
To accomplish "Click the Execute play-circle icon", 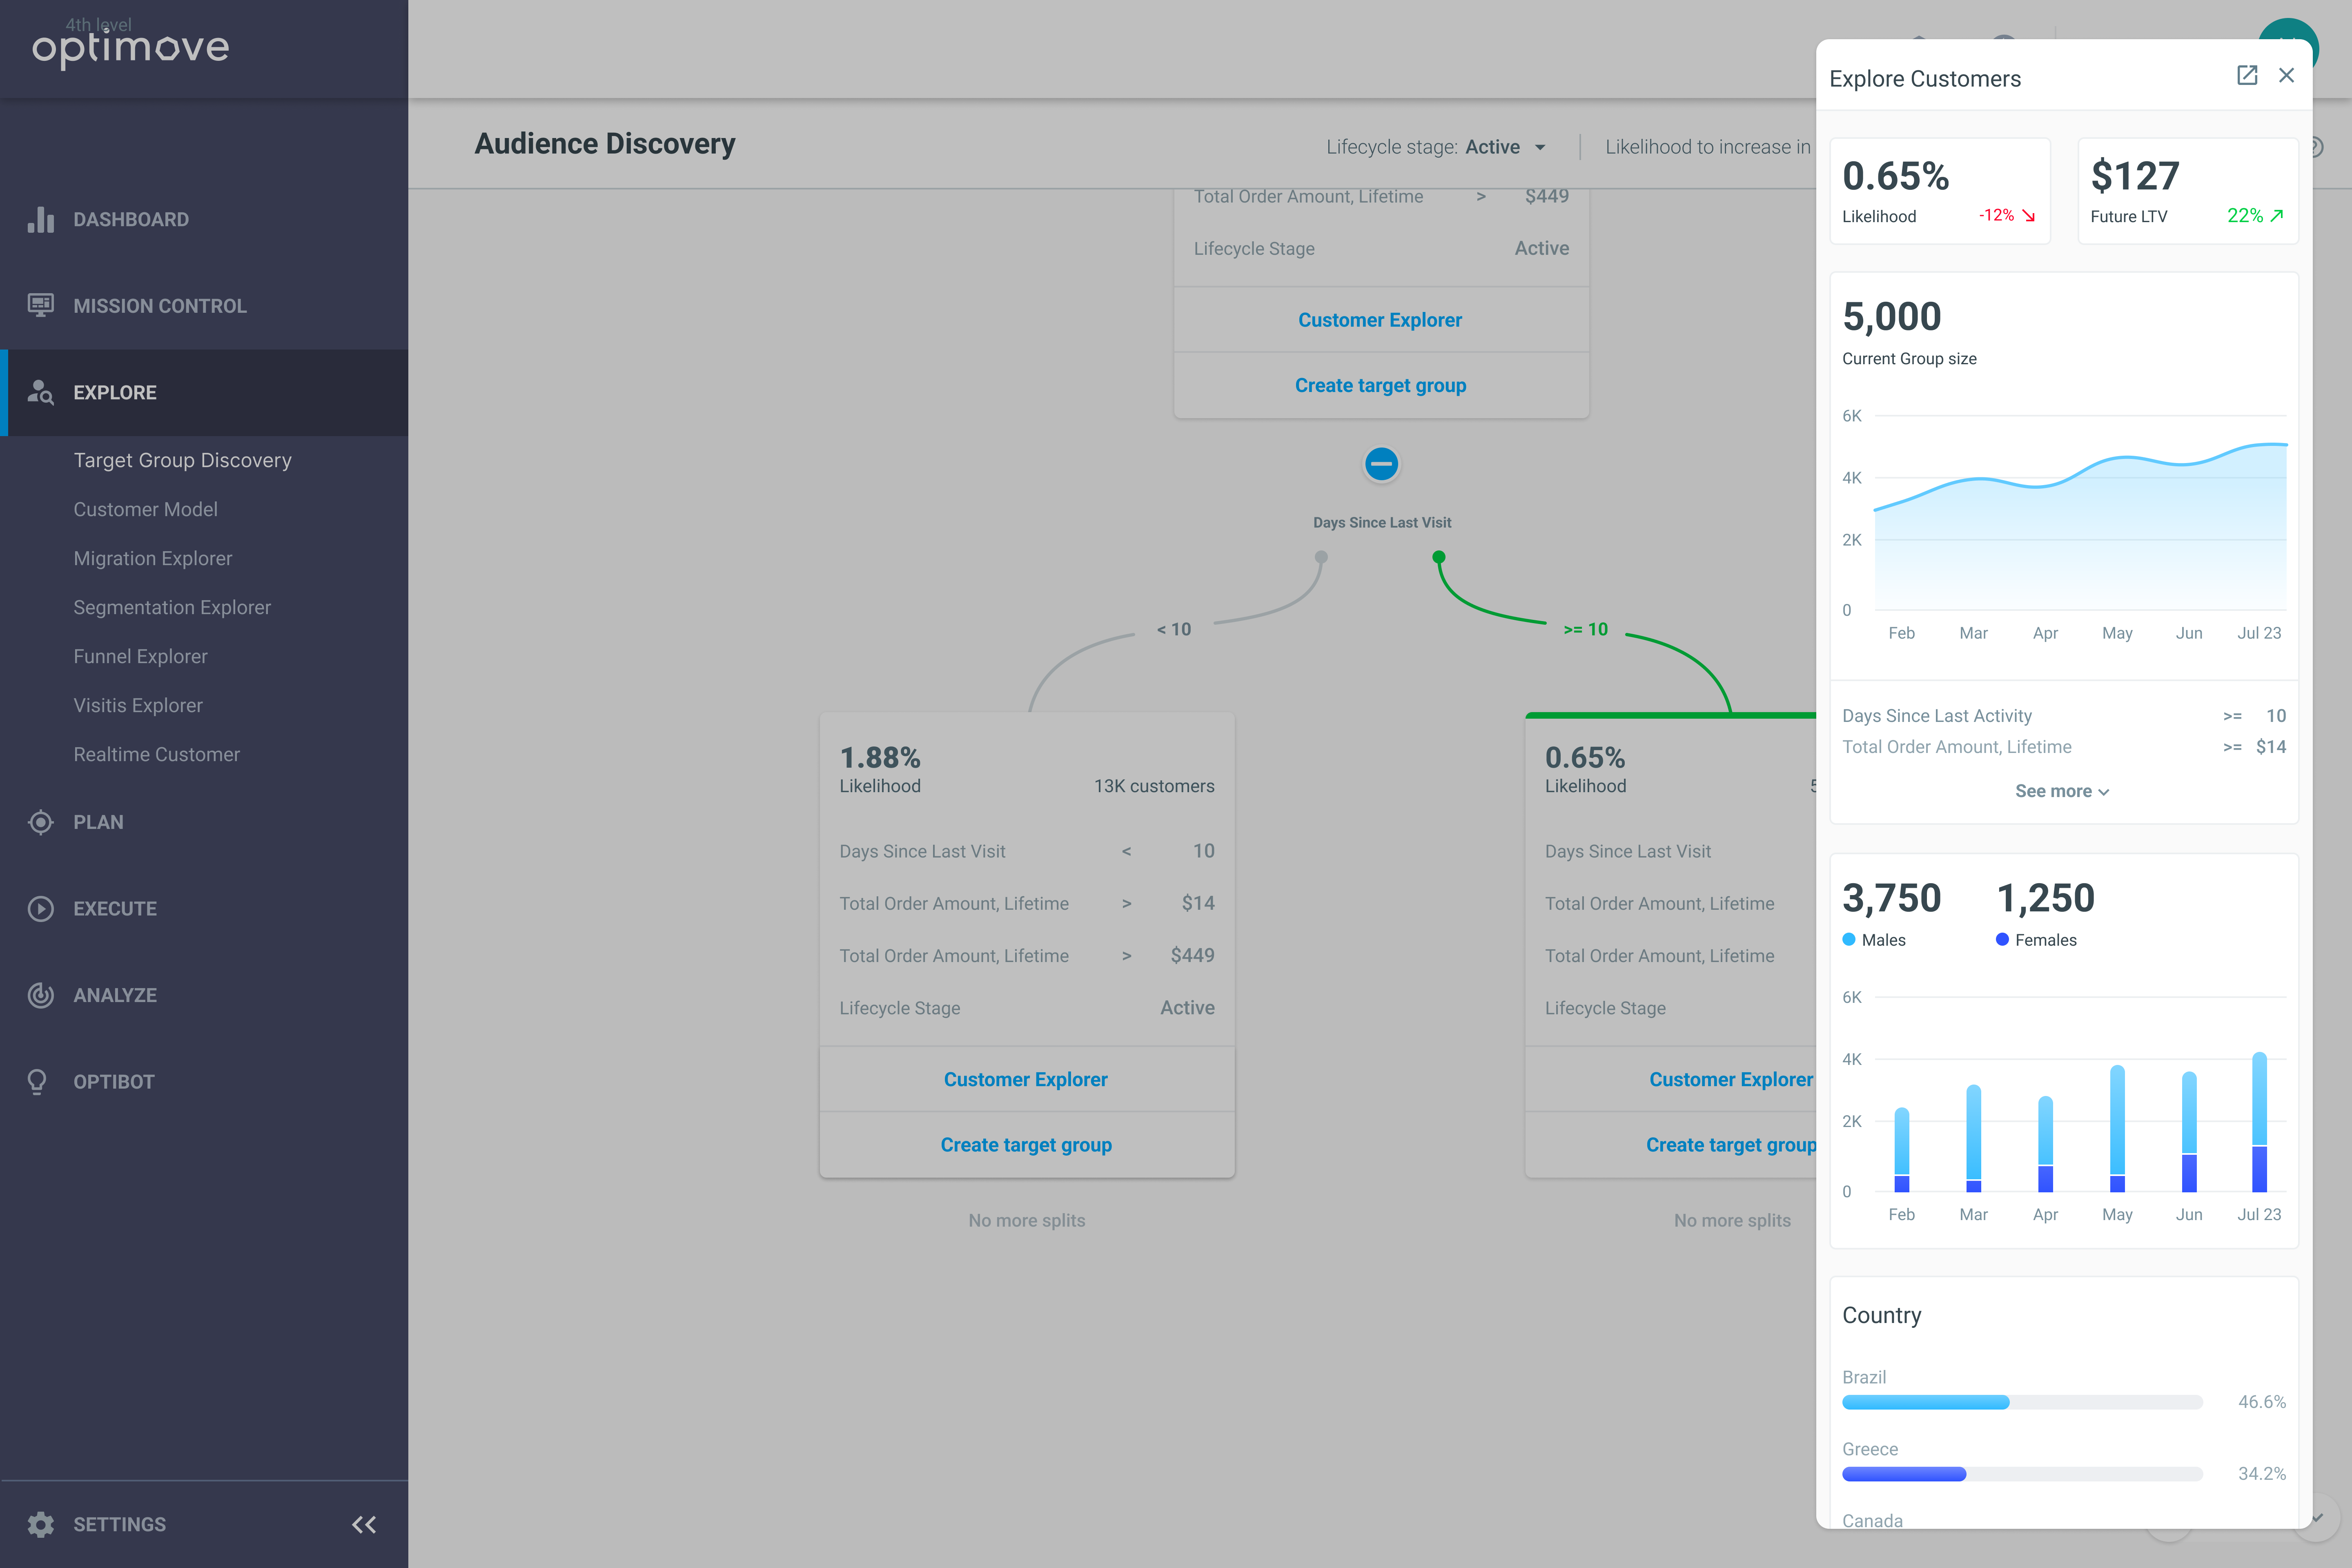I will point(40,908).
